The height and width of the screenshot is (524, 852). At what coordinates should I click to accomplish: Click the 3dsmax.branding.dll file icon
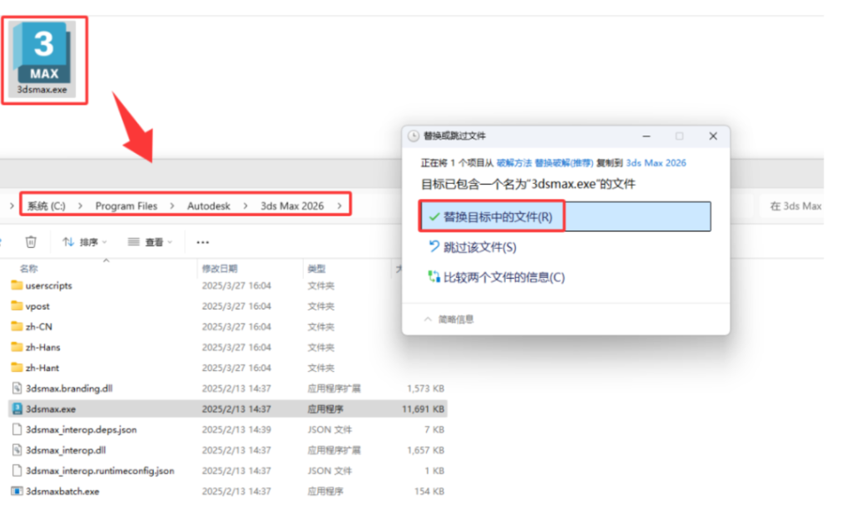click(x=17, y=388)
